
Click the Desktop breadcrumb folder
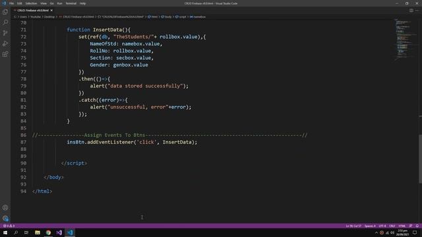(49, 16)
